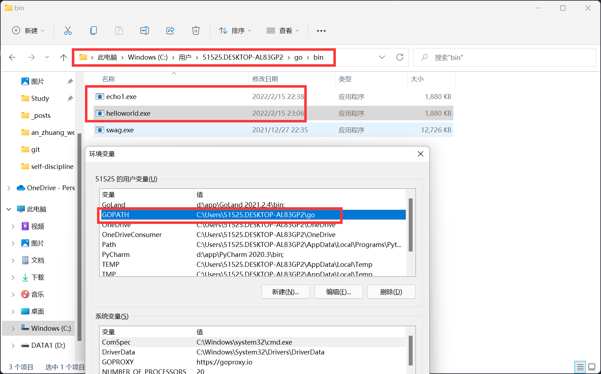Click the Share icon in toolbar
Viewport: 601px width, 374px height.
pyautogui.click(x=170, y=31)
